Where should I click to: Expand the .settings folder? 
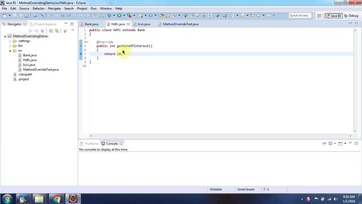10,41
